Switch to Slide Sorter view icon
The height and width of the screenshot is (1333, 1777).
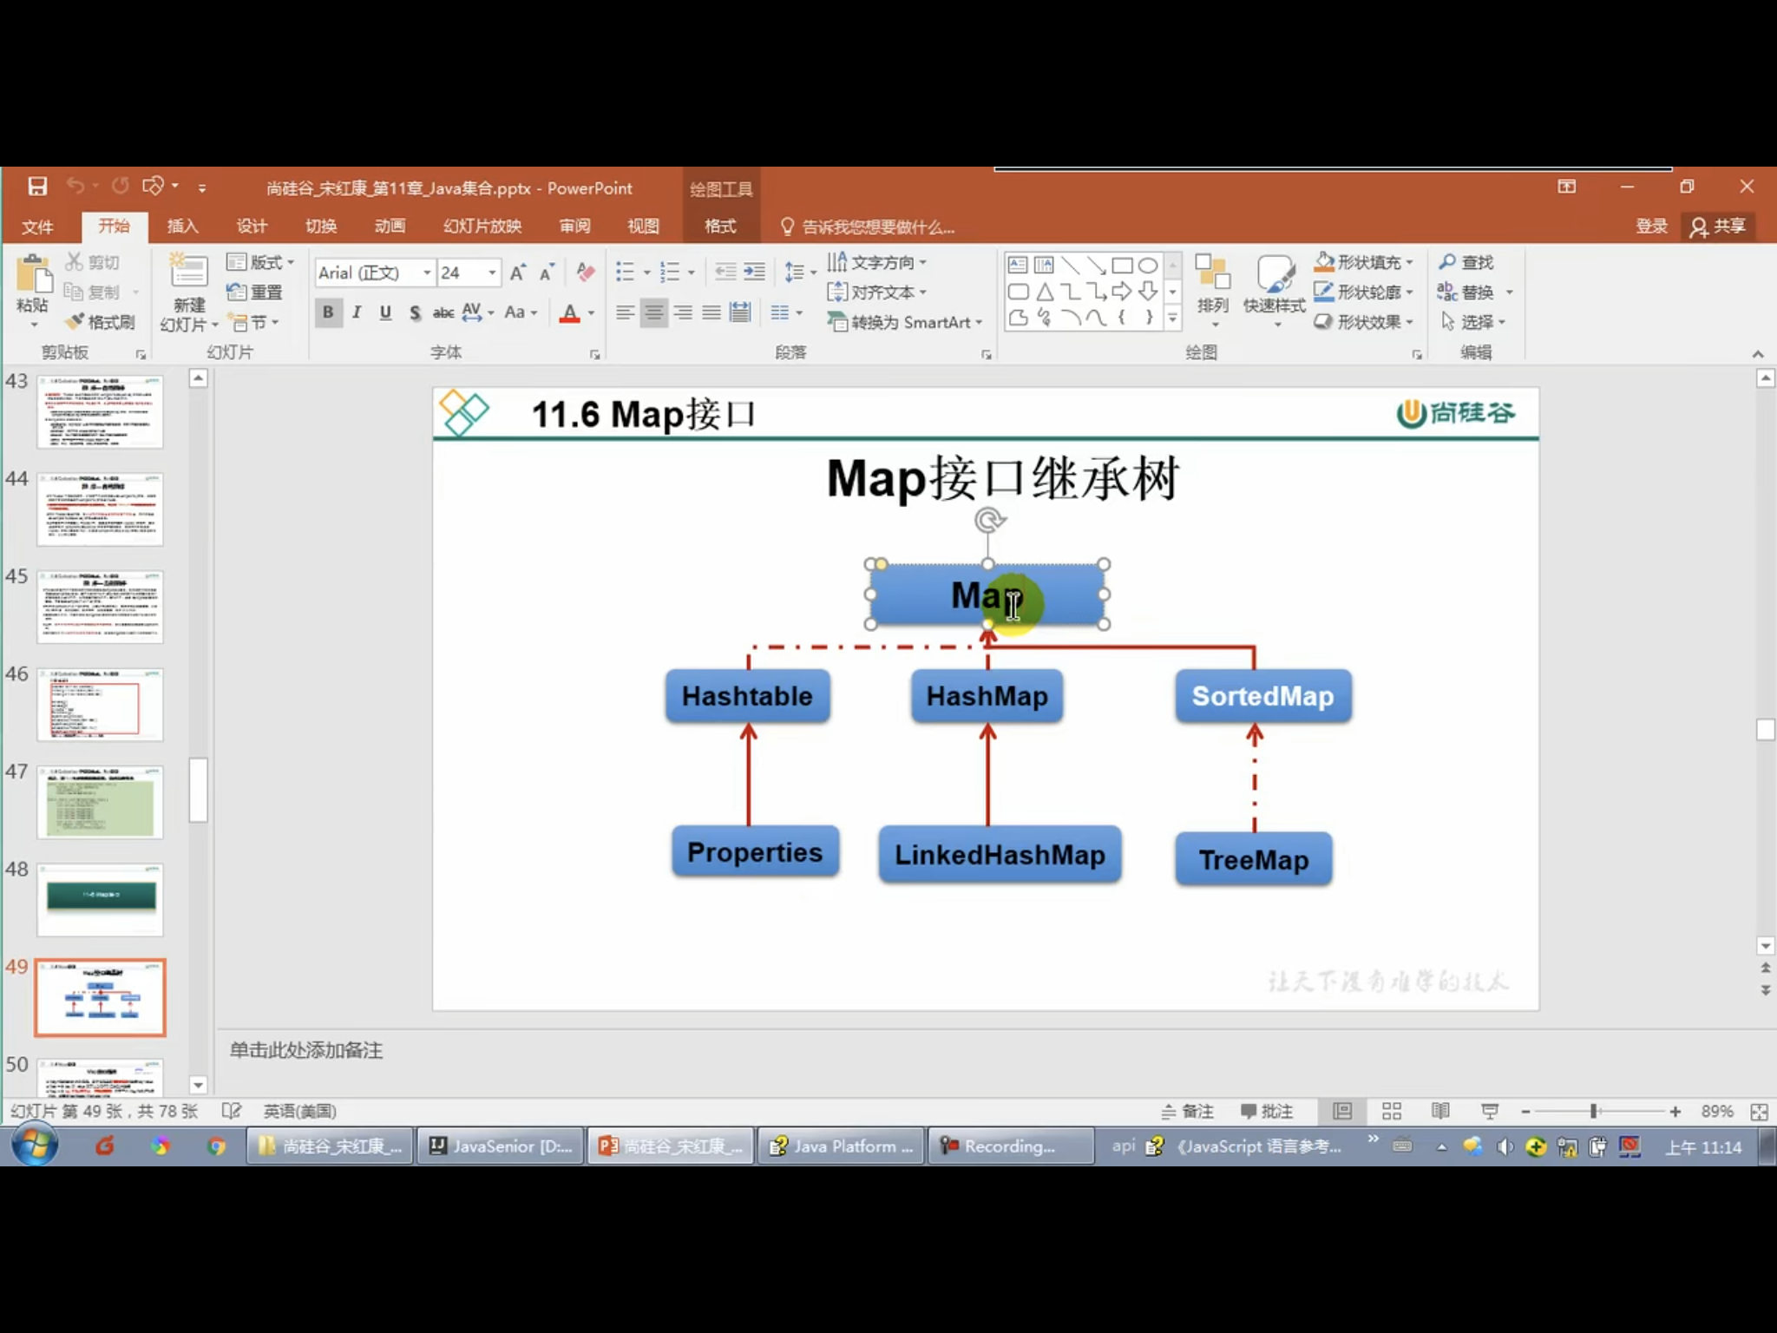[x=1392, y=1111]
